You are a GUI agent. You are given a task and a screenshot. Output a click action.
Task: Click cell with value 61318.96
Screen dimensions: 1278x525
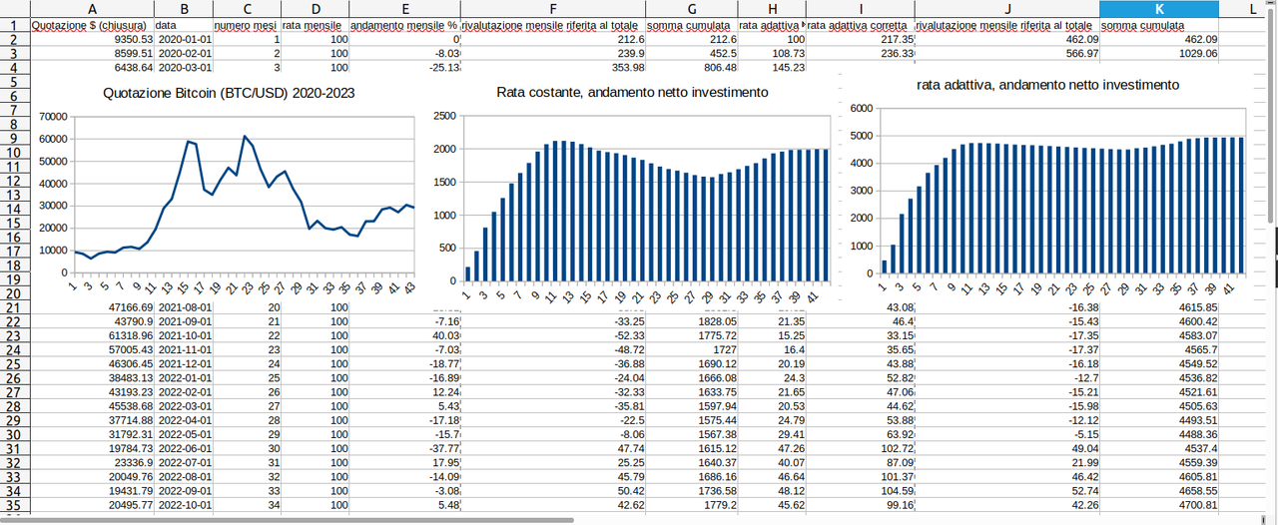93,336
